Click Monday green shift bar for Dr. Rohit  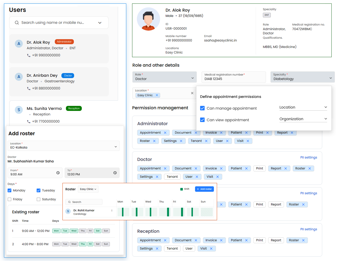pos(123,212)
